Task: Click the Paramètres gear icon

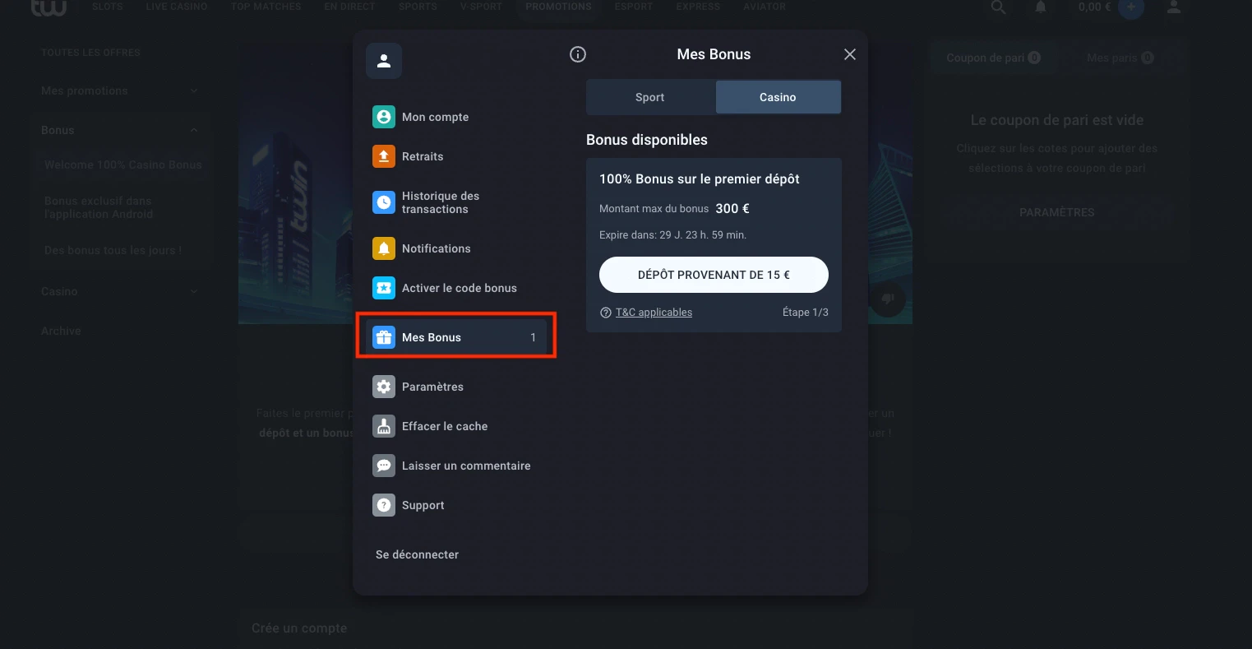Action: (x=384, y=387)
